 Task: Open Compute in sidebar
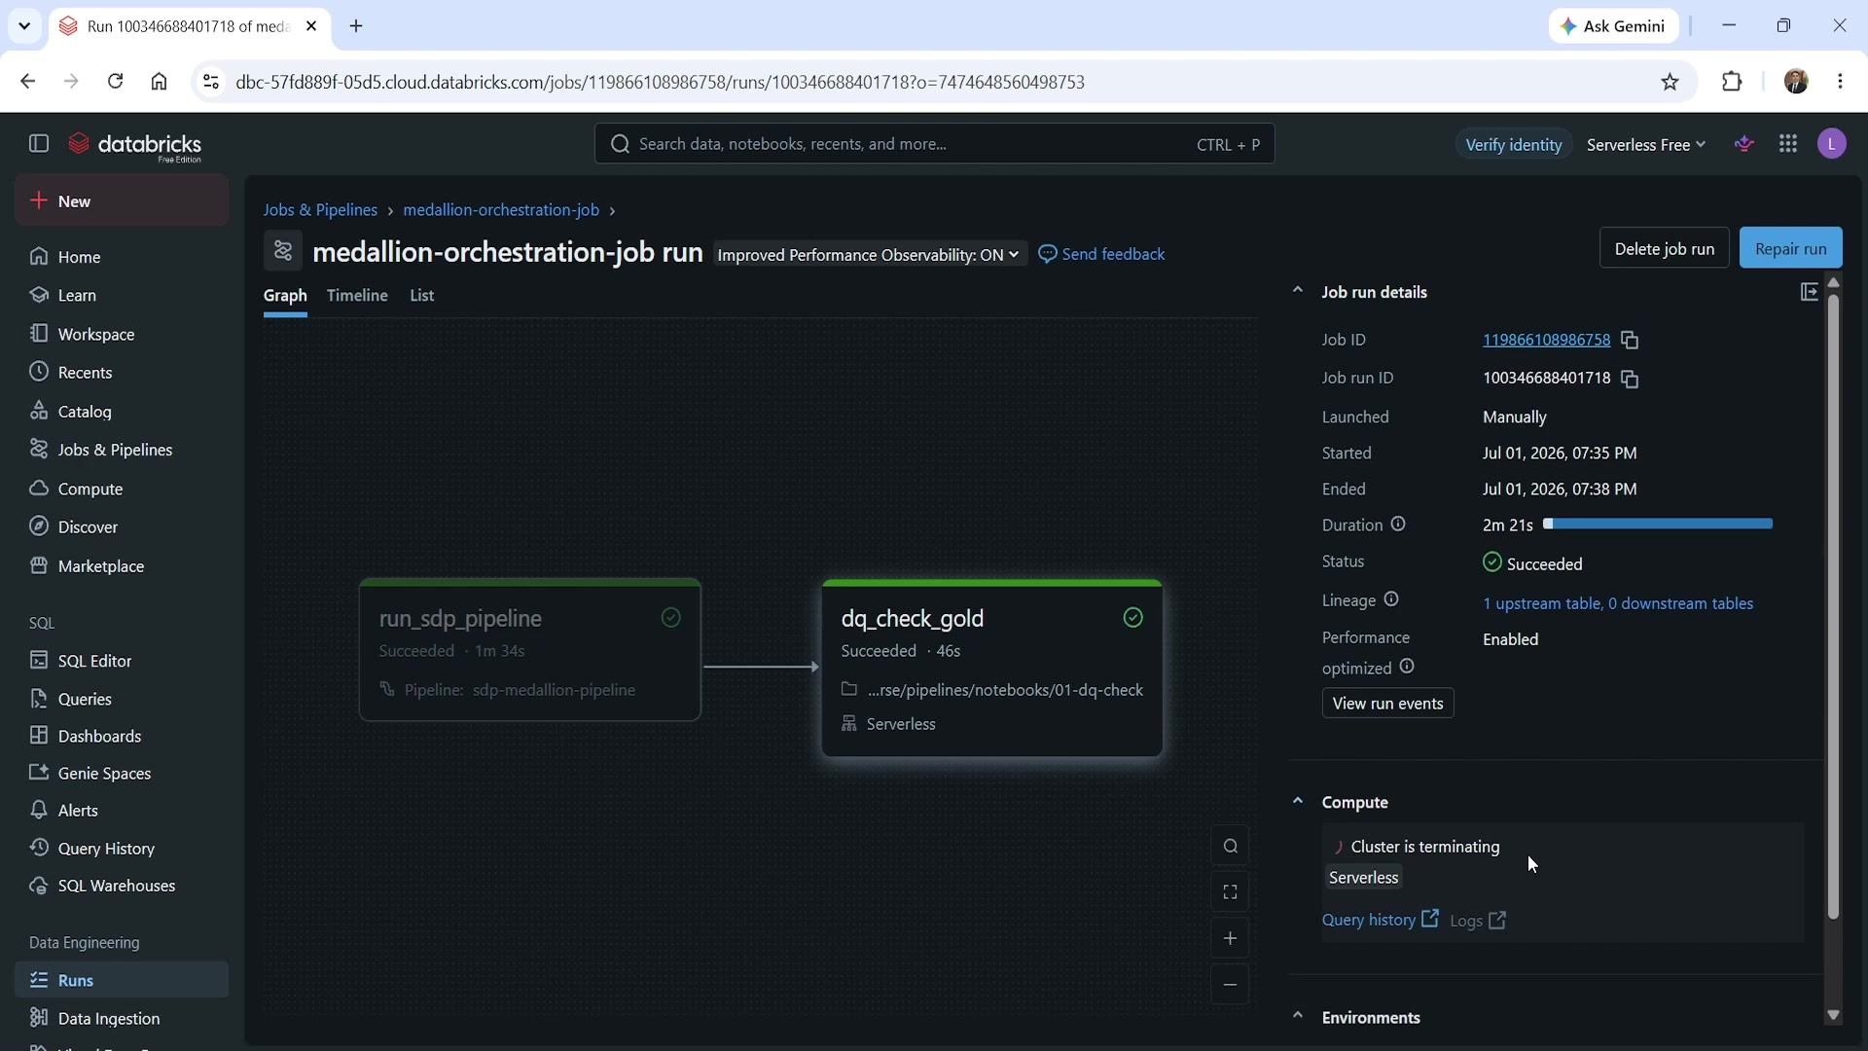point(122,489)
